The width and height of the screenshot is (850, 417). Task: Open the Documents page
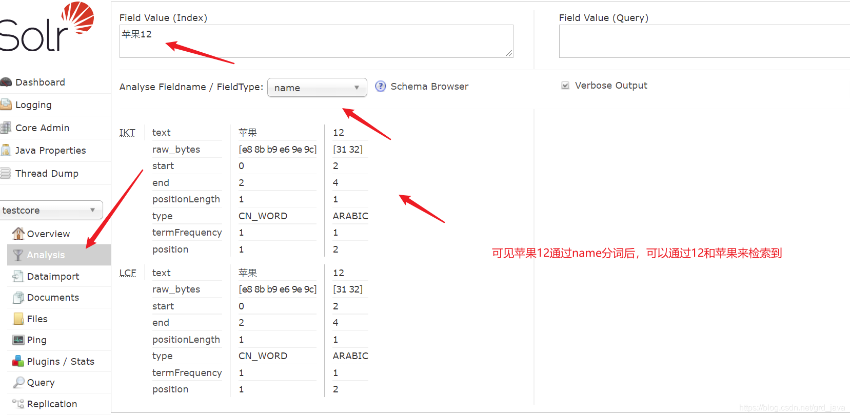53,298
